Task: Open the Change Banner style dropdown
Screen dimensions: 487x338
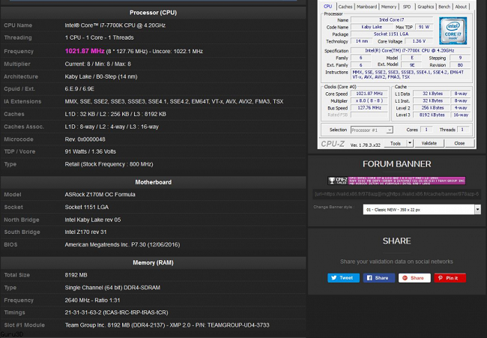Action: click(x=423, y=209)
